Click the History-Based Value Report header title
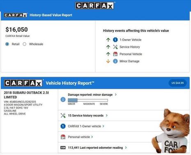This screenshot has height=155, width=191. pyautogui.click(x=51, y=15)
